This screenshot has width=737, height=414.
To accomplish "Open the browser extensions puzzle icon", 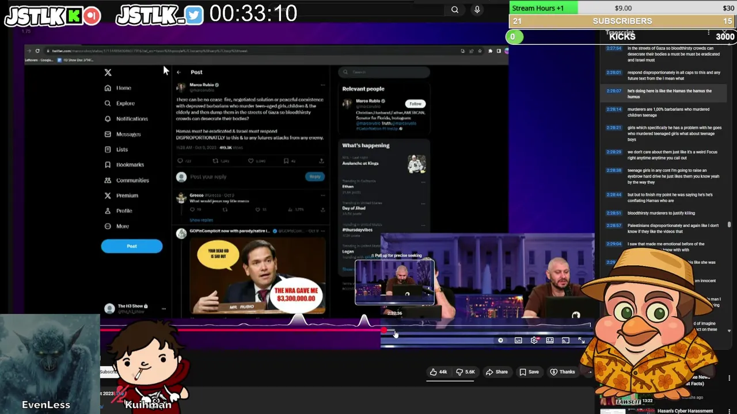I will 491,51.
